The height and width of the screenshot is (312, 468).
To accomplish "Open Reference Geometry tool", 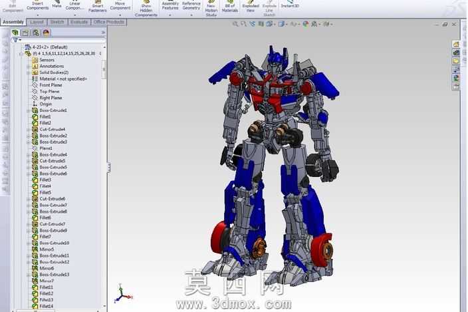I will click(191, 5).
